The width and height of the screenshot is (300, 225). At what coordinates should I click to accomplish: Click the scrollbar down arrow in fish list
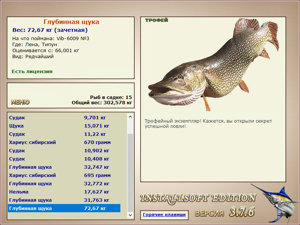pyautogui.click(x=130, y=215)
